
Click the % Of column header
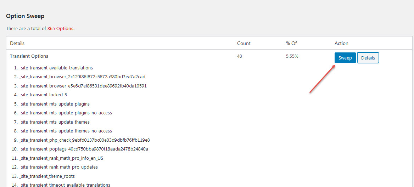click(x=291, y=43)
